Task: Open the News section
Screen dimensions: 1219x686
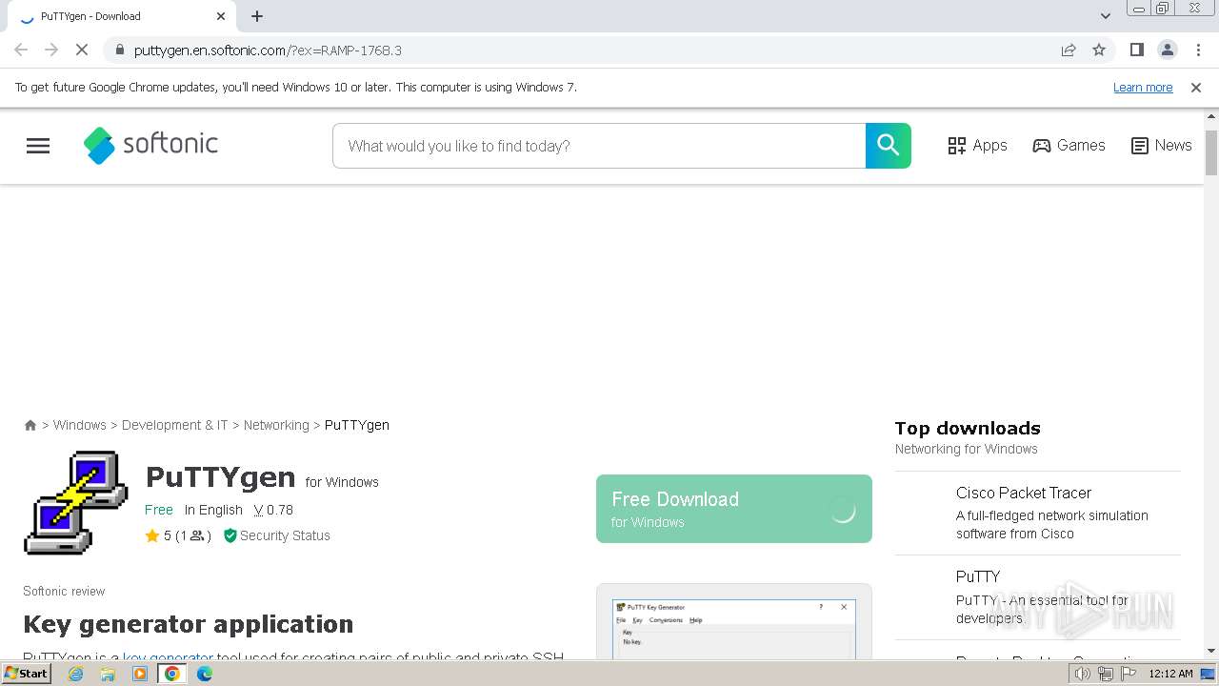Action: pyautogui.click(x=1161, y=146)
